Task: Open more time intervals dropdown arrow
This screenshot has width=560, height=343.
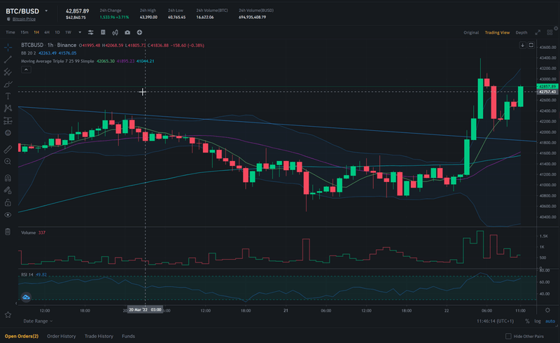Action: (x=80, y=32)
